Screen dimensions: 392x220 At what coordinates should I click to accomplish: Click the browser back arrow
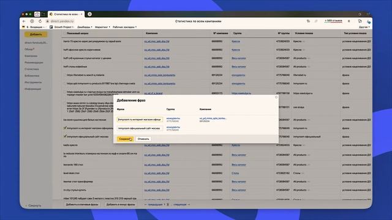pos(24,21)
